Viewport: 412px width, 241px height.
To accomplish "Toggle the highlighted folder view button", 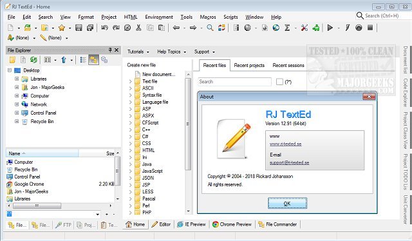I will tap(93, 60).
